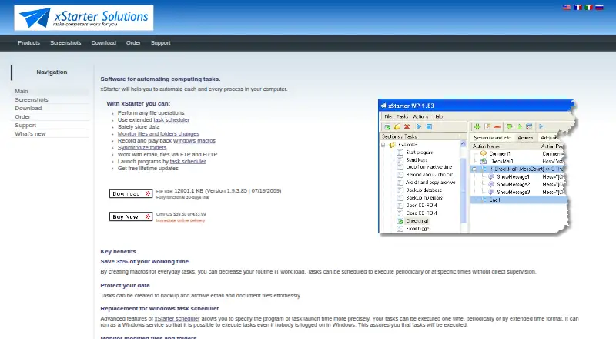
Task: Select Order in the Navigation sidebar
Action: click(50, 117)
